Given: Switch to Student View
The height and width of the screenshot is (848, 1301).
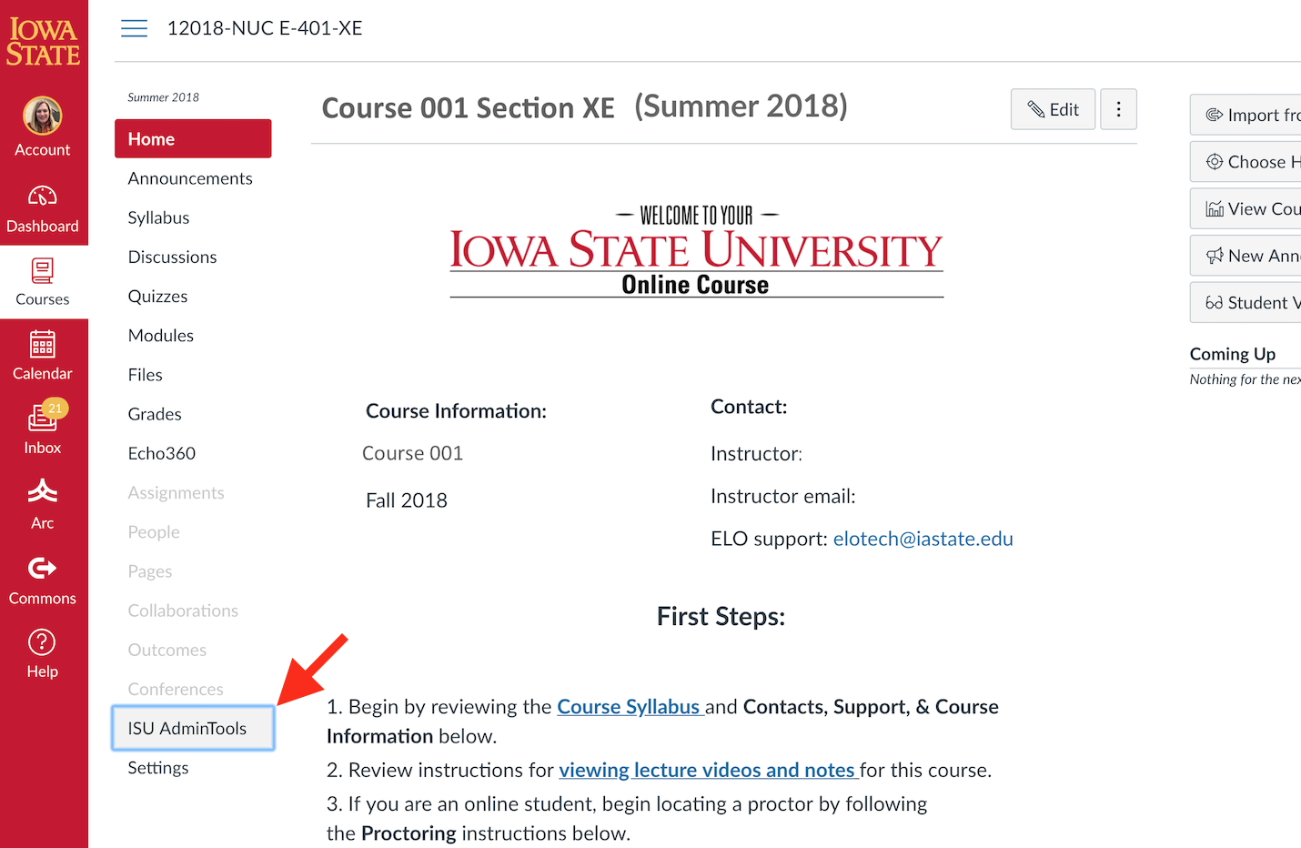Looking at the screenshot, I should [1246, 303].
